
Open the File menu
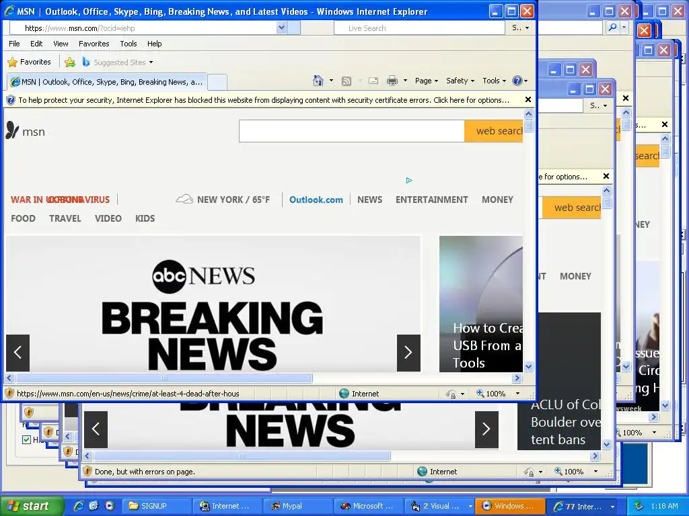pos(14,44)
